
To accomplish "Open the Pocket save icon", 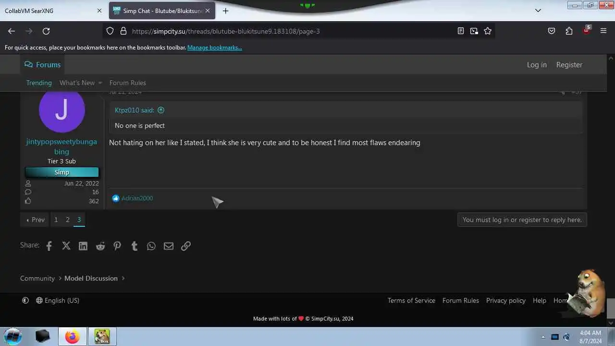I will click(x=552, y=31).
